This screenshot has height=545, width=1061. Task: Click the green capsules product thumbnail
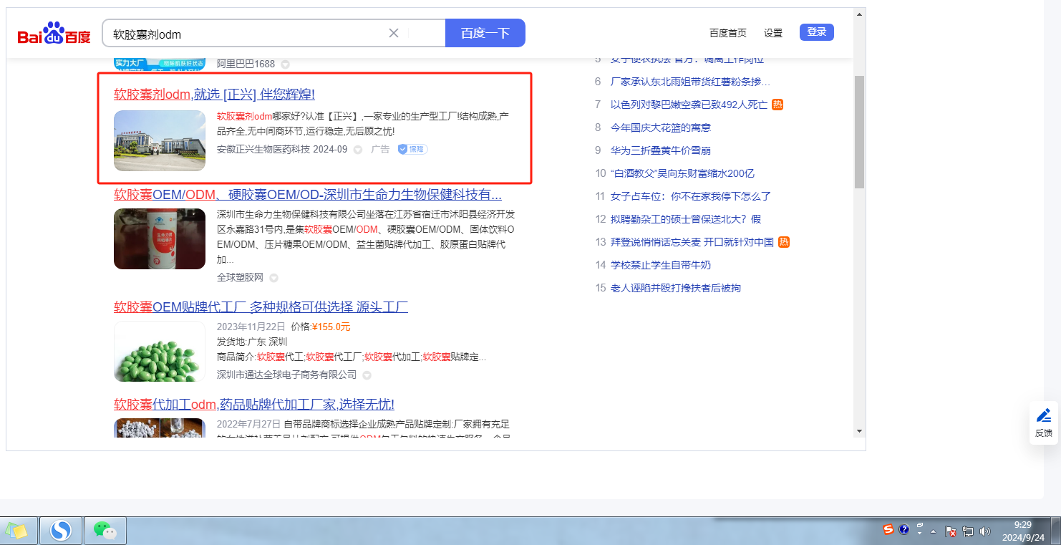tap(160, 352)
